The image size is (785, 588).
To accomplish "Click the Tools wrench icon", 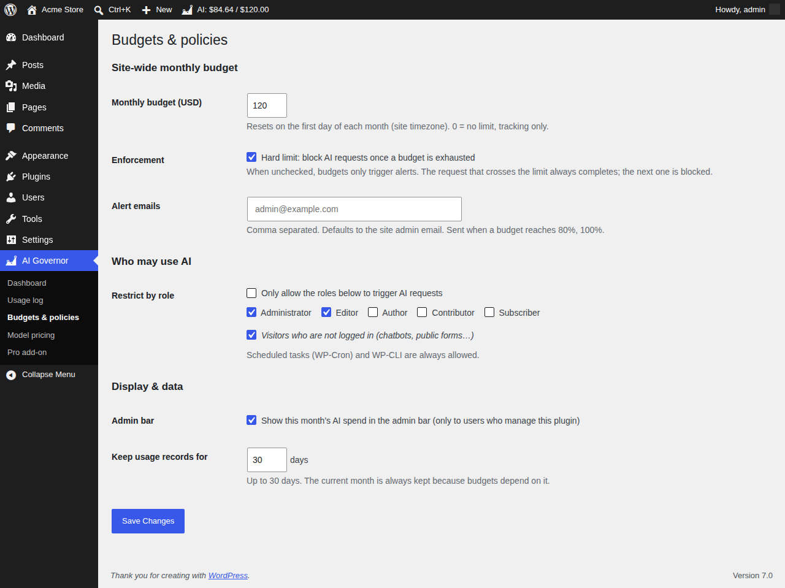I will [x=11, y=219].
